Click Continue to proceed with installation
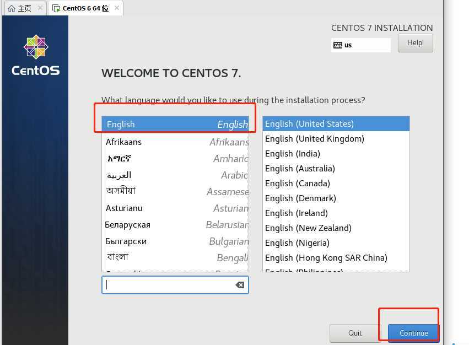 (414, 333)
